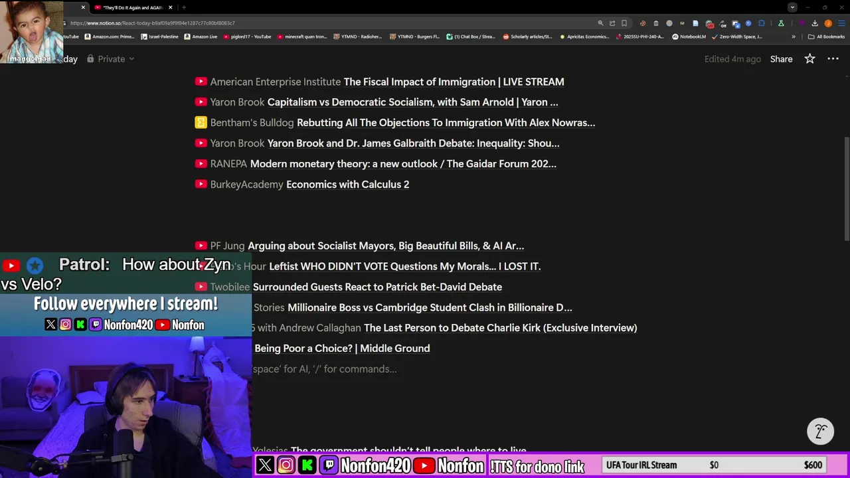
Task: Open Yaron Brook and James Galbraith Debate link
Action: pyautogui.click(x=413, y=143)
